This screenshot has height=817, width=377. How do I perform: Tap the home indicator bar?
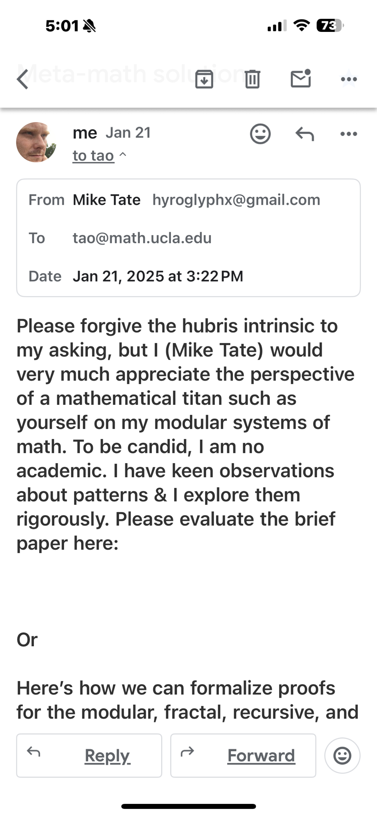(188, 806)
